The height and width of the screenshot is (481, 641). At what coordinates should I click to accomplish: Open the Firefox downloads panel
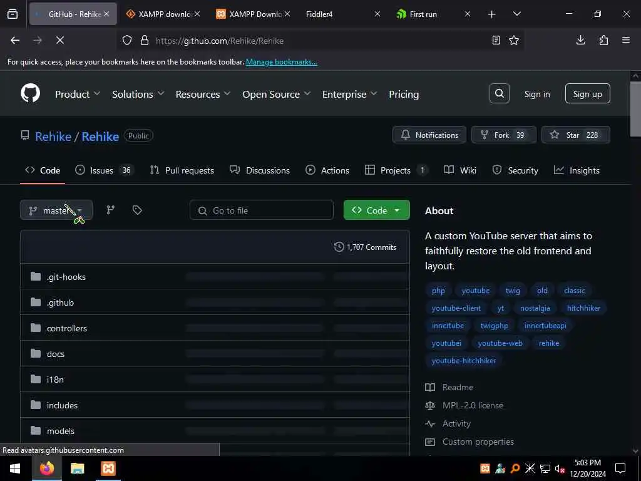coord(580,40)
